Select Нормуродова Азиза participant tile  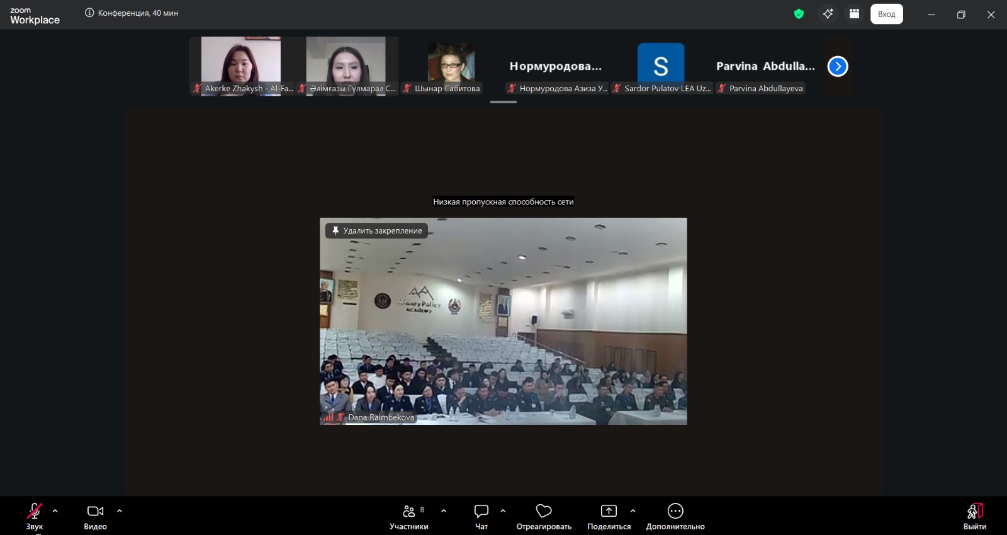(556, 65)
